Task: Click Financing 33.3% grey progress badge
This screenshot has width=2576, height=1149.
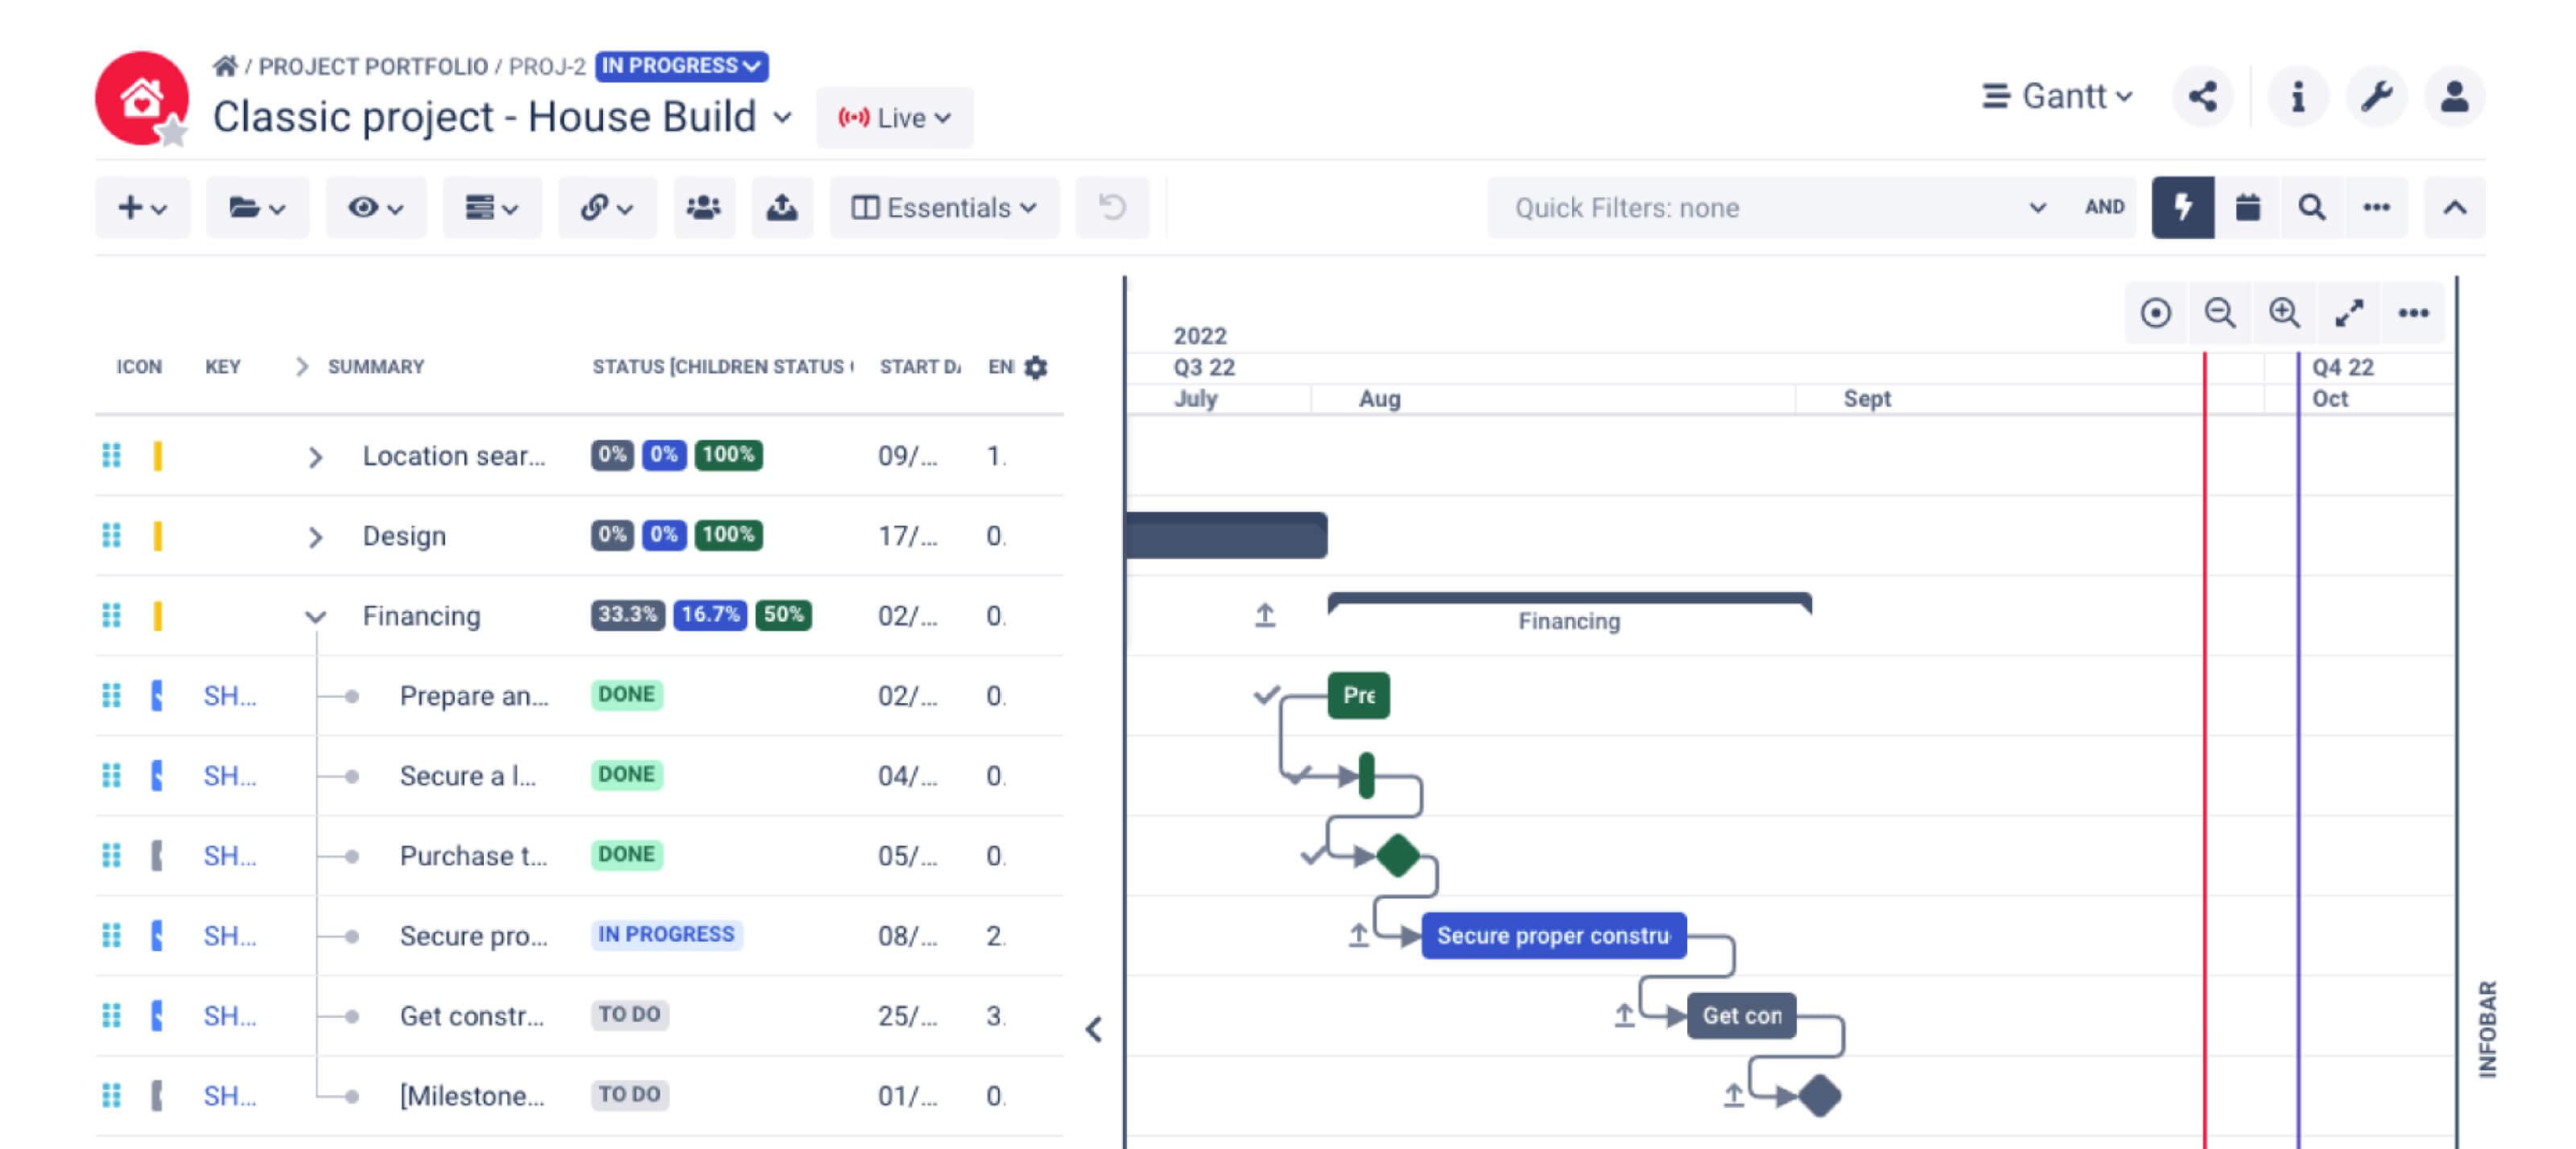Action: (627, 615)
